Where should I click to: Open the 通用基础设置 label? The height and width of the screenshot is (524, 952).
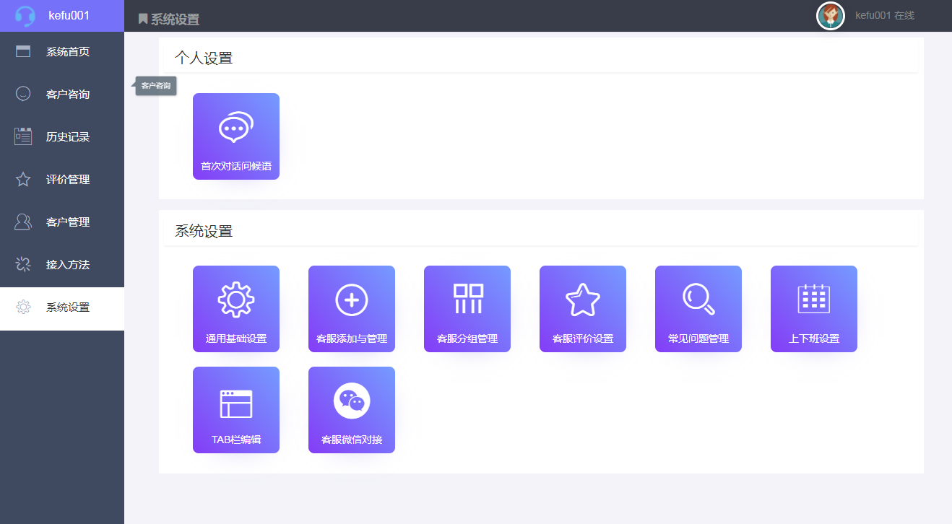click(236, 339)
